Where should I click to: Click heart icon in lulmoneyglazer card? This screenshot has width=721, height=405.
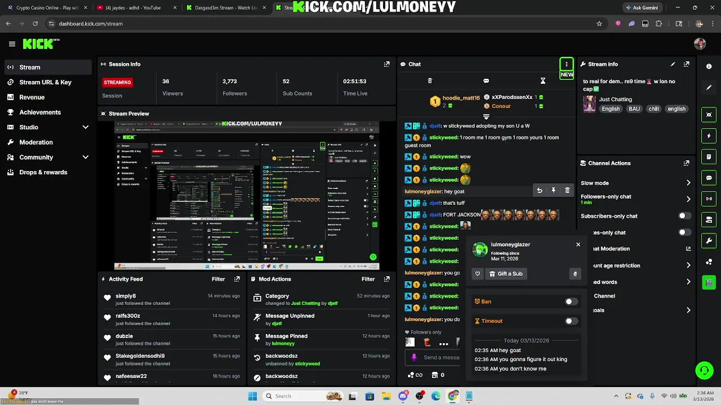tap(478, 274)
